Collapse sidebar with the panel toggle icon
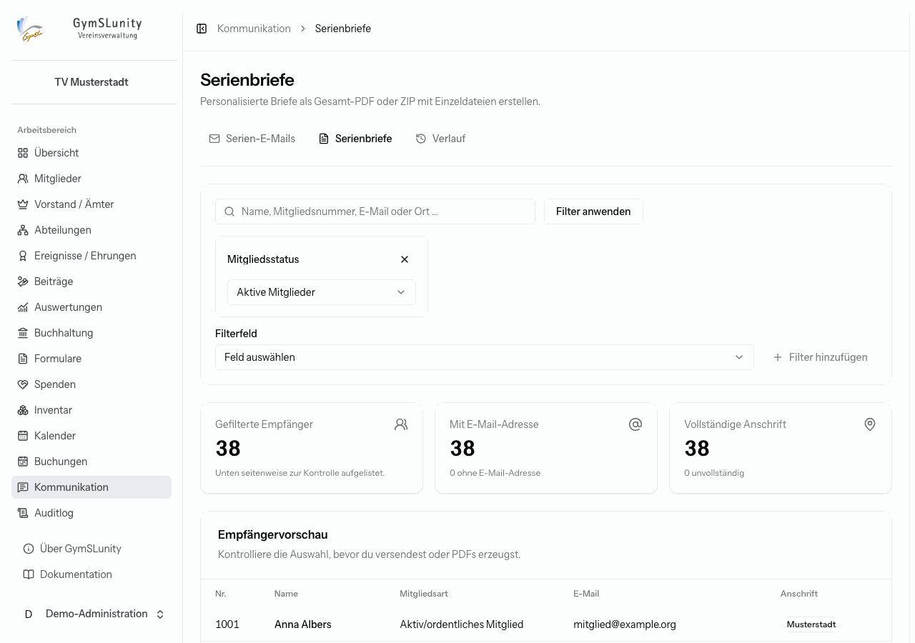Screen dimensions: 915x643 point(202,29)
